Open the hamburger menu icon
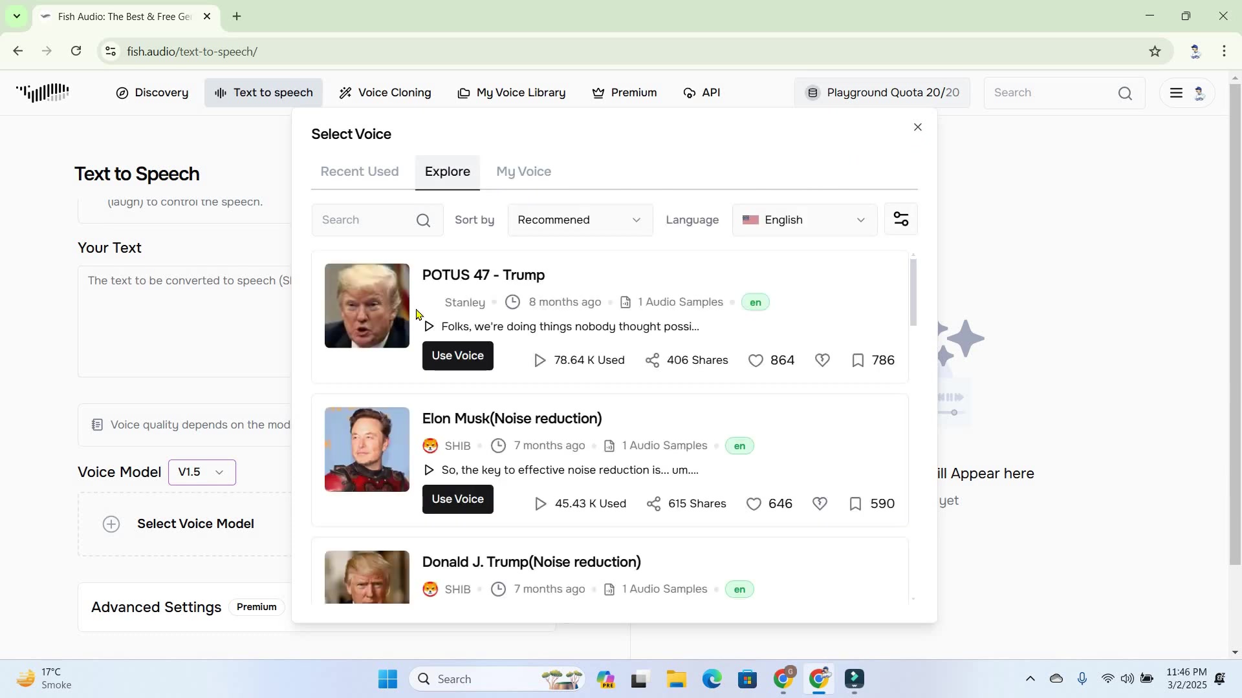The width and height of the screenshot is (1242, 698). coord(1177,93)
